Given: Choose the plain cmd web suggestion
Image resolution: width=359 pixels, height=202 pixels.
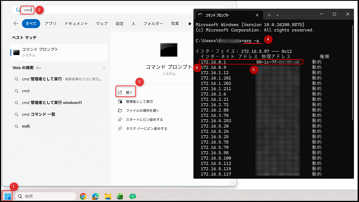Looking at the screenshot, I should coord(59,91).
